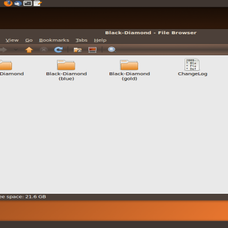
Task: Launch Firefox from the top panel
Action: click(x=8, y=3)
